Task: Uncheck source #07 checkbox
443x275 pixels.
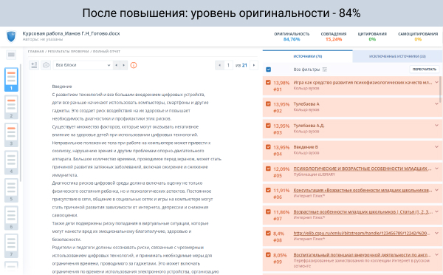Action: click(268, 211)
